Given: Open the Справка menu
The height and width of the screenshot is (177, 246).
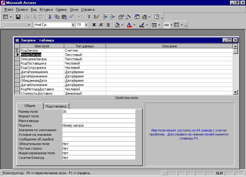Looking at the screenshot, I should pos(88,10).
